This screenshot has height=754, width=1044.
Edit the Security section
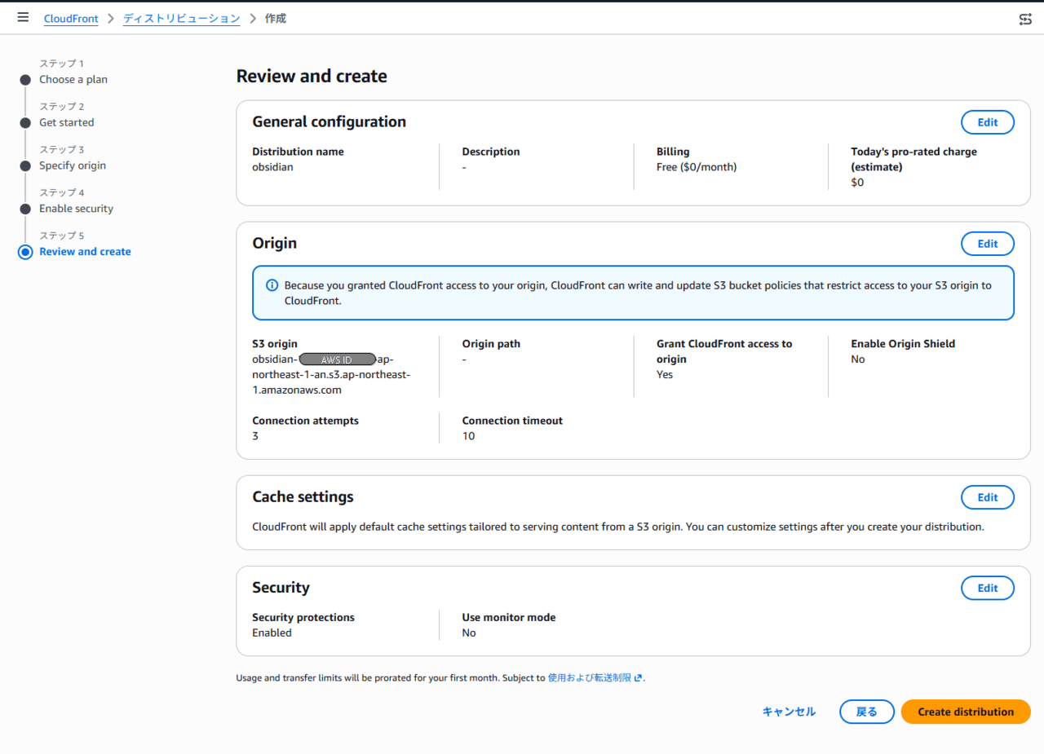(988, 588)
